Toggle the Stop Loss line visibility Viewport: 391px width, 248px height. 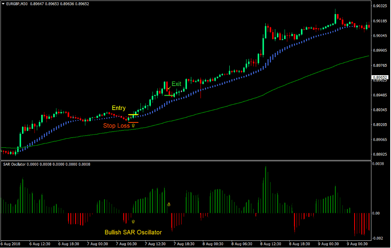(x=134, y=123)
